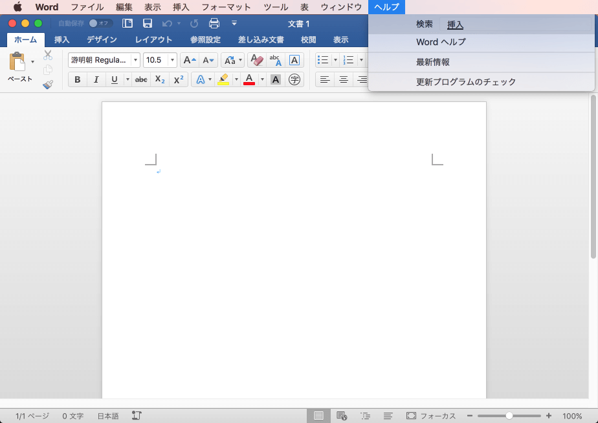
Task: Click the redo circular arrow icon
Action: (194, 24)
